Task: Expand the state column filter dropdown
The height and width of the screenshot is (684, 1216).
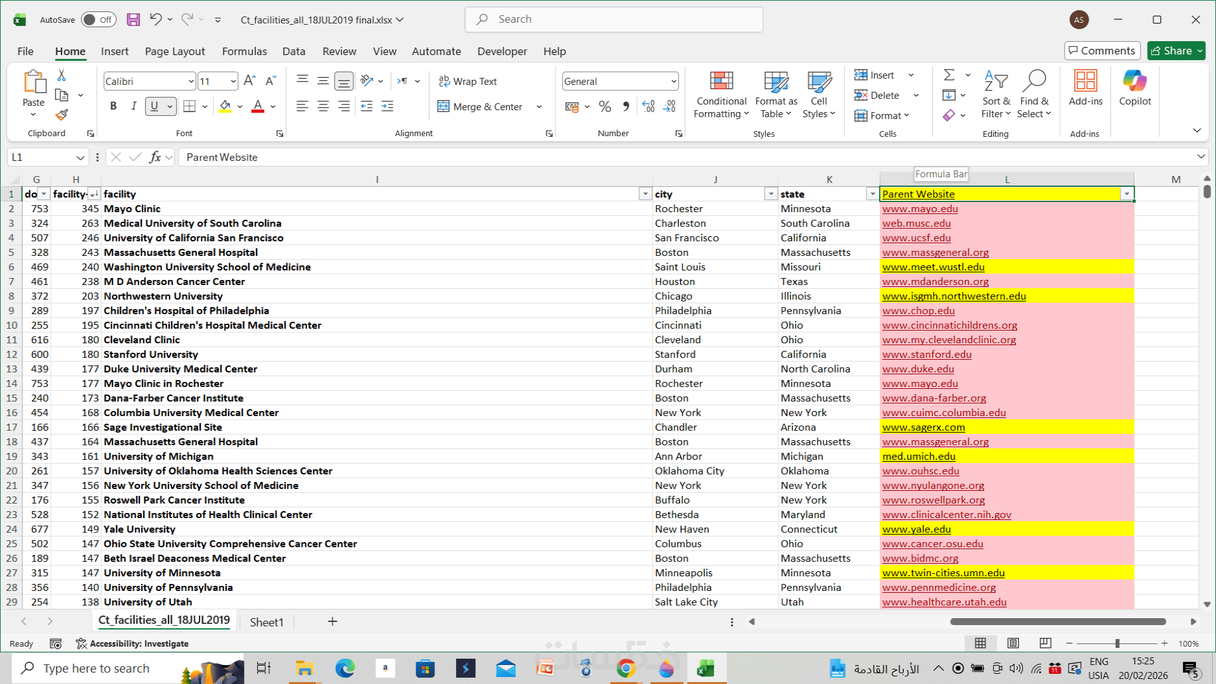Action: click(872, 194)
